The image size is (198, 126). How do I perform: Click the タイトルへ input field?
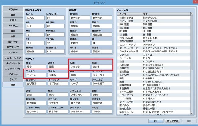[80, 111]
